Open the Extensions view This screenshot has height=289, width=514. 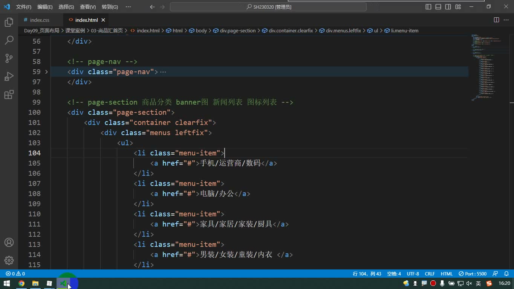(x=9, y=94)
